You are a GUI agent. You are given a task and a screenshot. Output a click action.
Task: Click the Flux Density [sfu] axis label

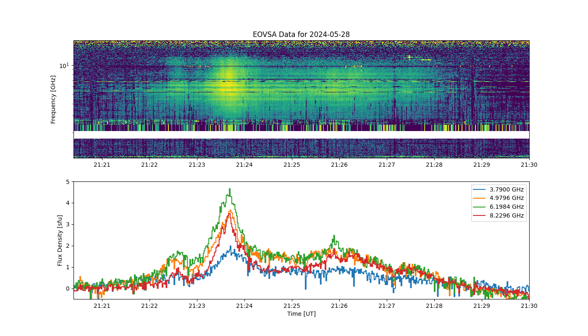[60, 240]
